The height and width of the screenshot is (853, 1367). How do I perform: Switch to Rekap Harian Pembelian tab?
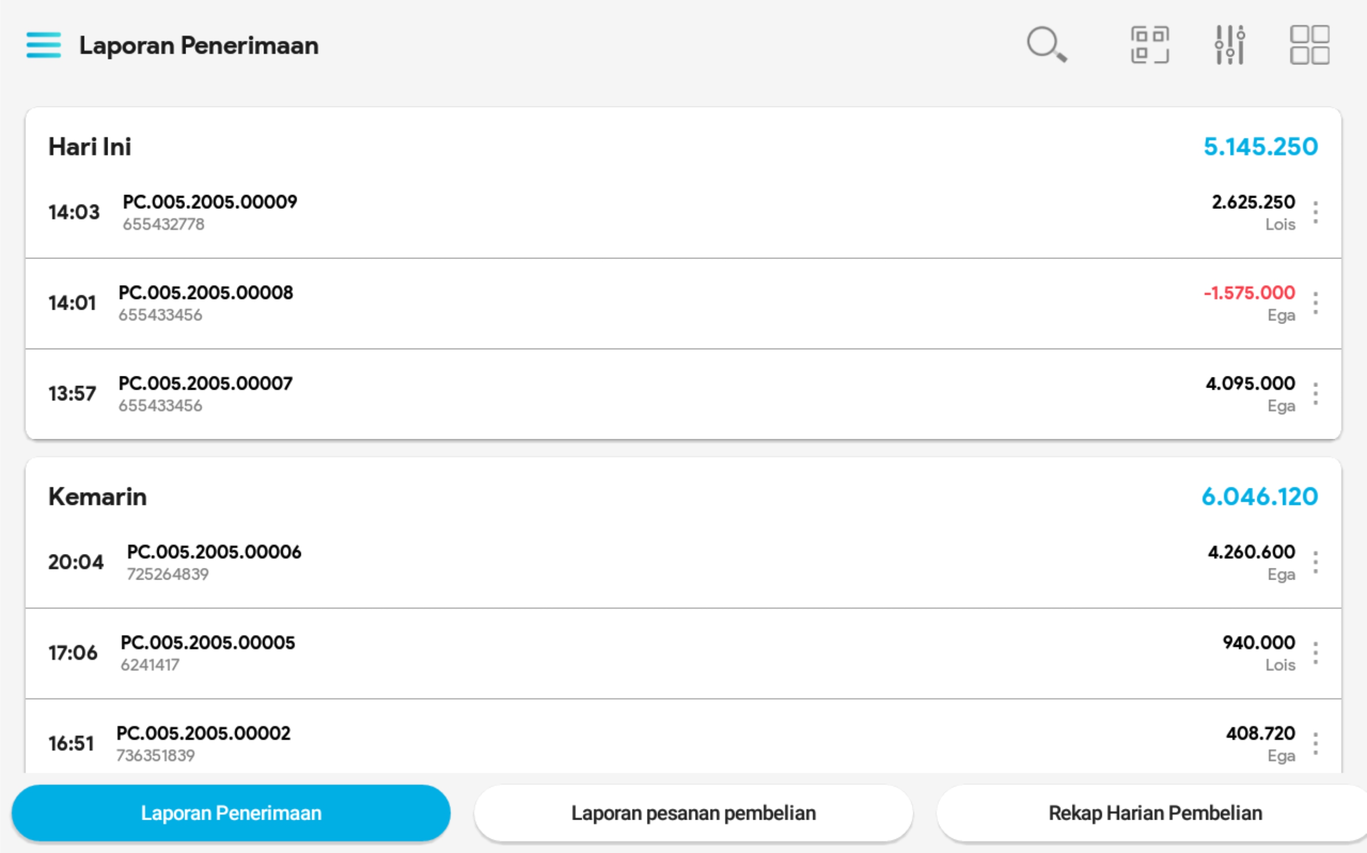[x=1155, y=813]
